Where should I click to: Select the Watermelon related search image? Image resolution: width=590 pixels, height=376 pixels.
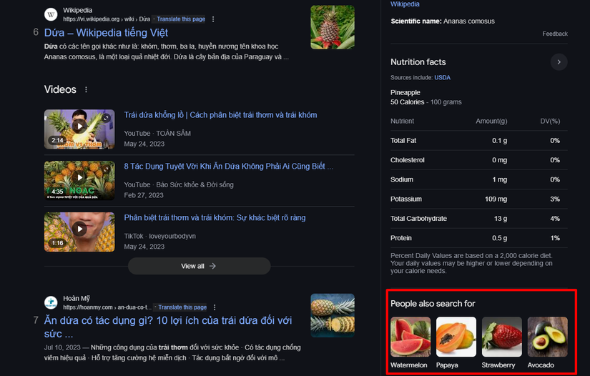(x=410, y=337)
